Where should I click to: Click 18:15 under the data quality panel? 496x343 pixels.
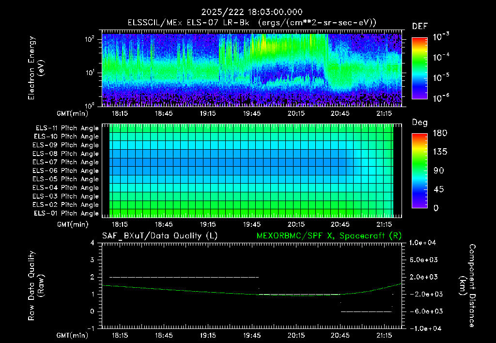pos(120,335)
